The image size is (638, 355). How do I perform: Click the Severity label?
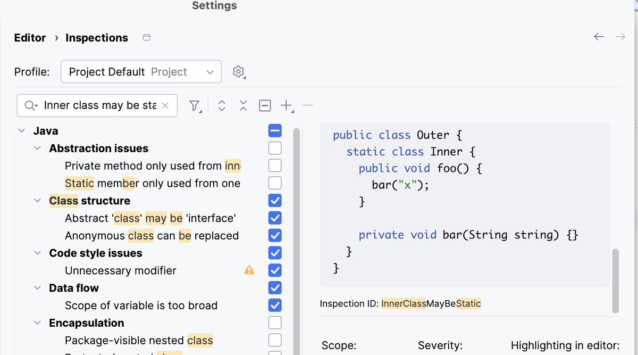440,346
